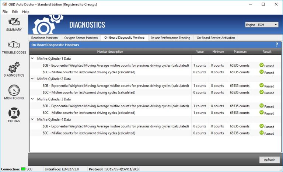Click Passed check icon for Cylinder 3 $0C
The height and width of the screenshot is (172, 283).
(261, 112)
